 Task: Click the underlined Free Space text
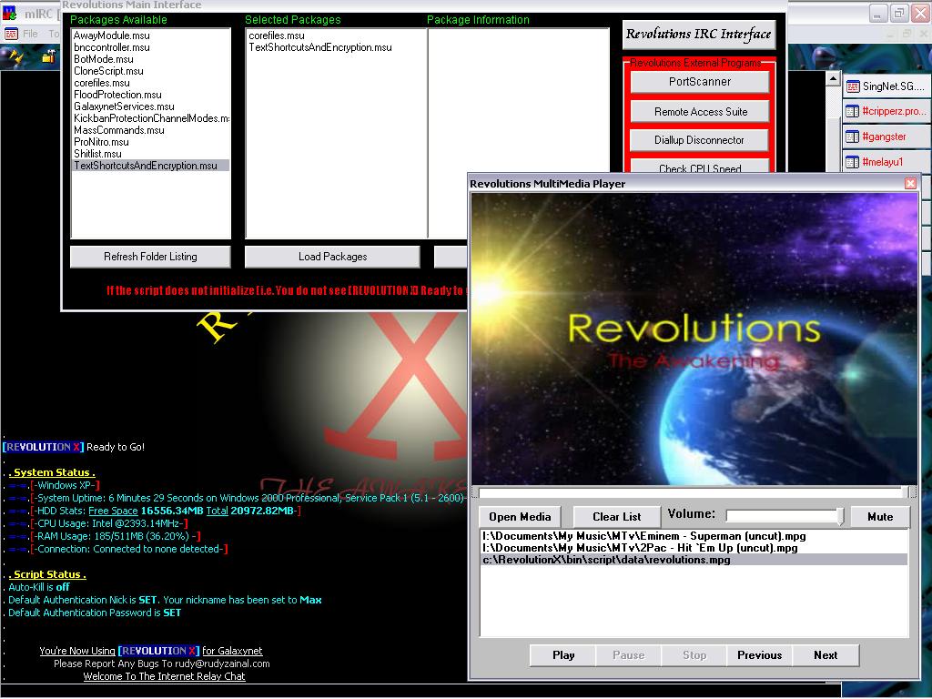point(113,512)
